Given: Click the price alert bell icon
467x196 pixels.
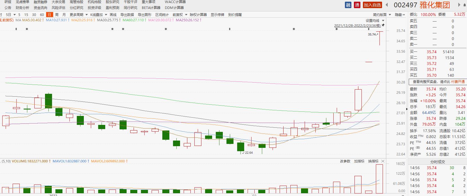Looking at the screenshot, I should pyautogui.click(x=235, y=15).
